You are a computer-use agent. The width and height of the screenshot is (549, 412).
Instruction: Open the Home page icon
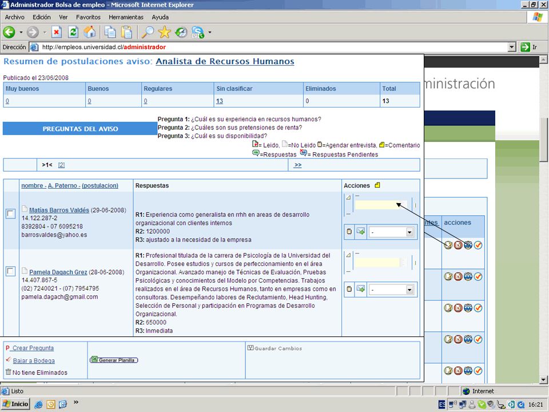pyautogui.click(x=90, y=32)
